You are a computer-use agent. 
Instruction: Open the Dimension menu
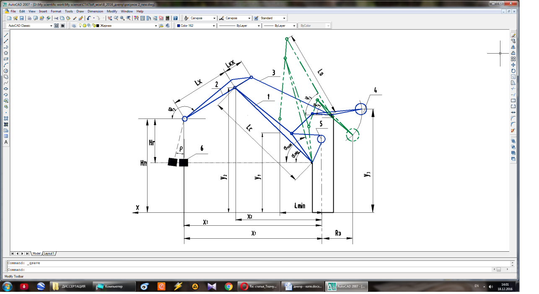(95, 11)
